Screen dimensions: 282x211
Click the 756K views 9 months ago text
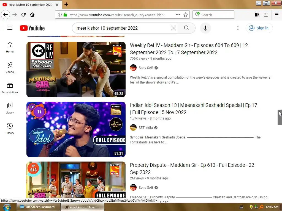click(151, 59)
